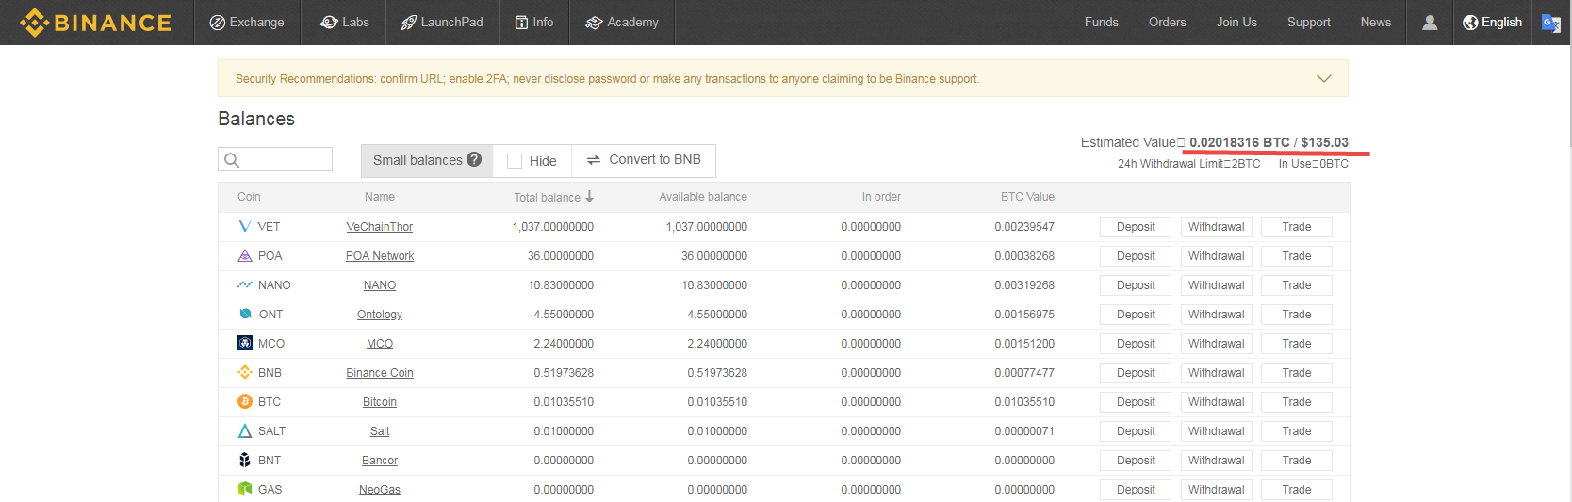Click the Small balances help question icon
Screen dimensions: 1572x502
pos(474,159)
